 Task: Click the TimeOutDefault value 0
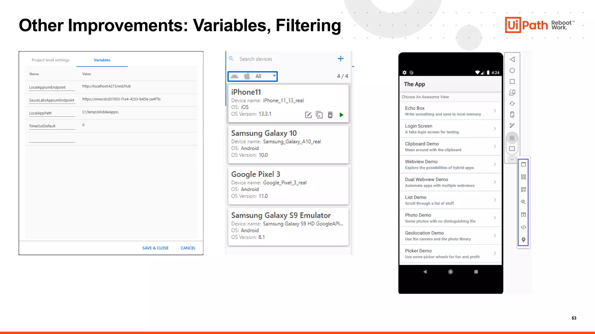point(83,125)
